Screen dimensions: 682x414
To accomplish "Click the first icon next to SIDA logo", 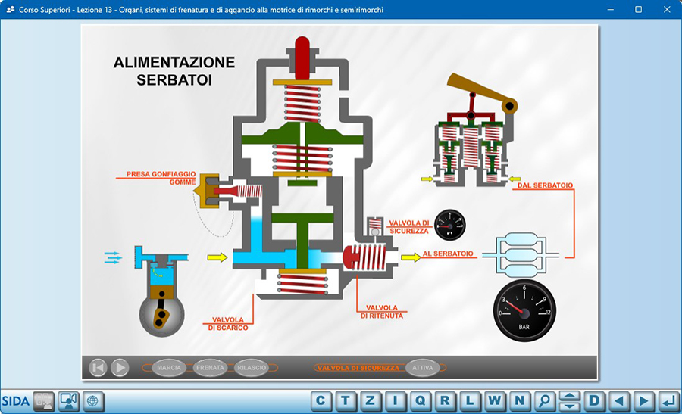I will tap(44, 400).
